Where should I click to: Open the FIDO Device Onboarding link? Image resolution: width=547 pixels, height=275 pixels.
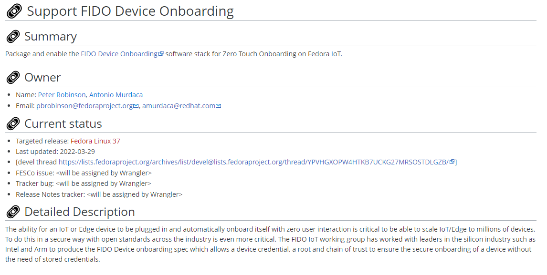click(119, 54)
